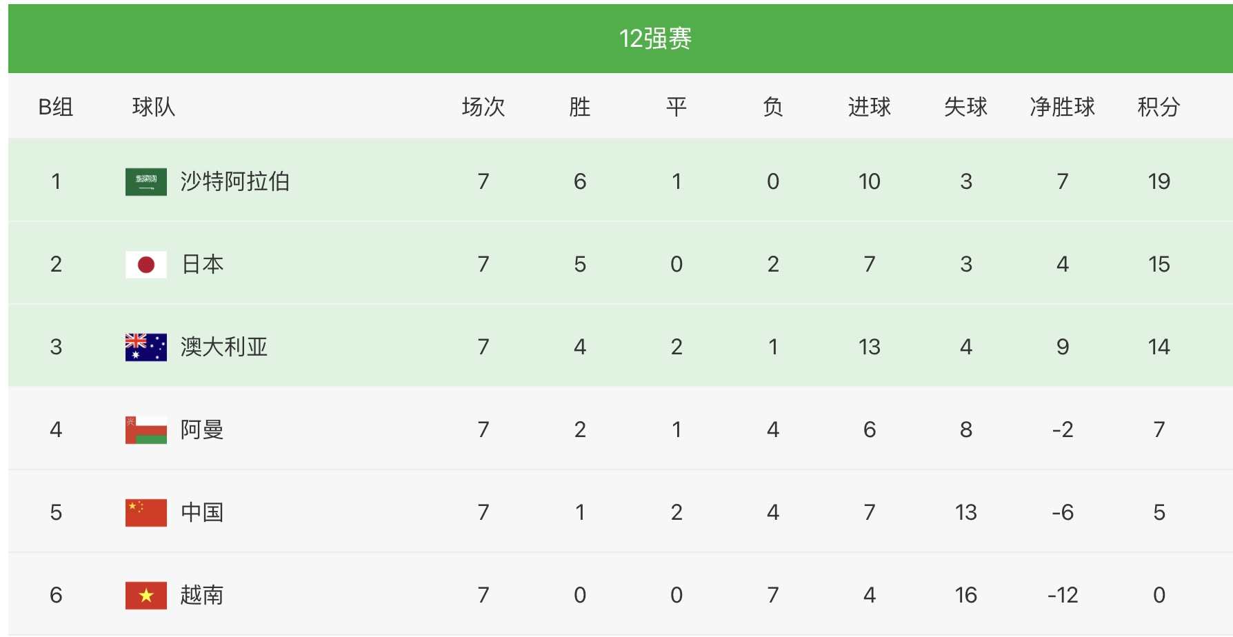Click the Japan flag icon
This screenshot has width=1233, height=637.
[146, 265]
